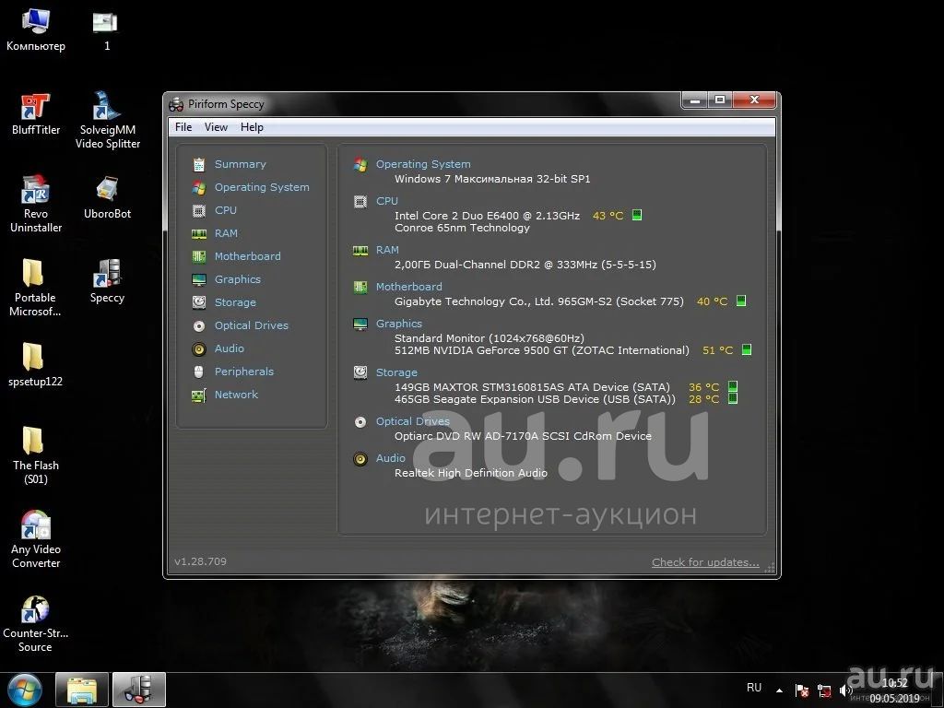Click the Motherboard icon in sidebar
The image size is (944, 708).
(199, 256)
